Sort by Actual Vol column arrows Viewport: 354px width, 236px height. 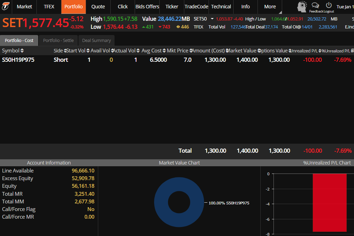tap(138, 51)
